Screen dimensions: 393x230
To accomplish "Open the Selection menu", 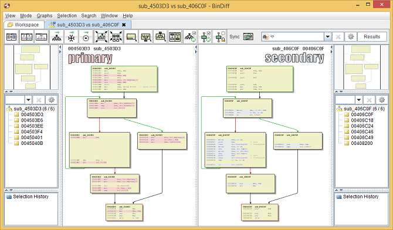I will (67, 16).
